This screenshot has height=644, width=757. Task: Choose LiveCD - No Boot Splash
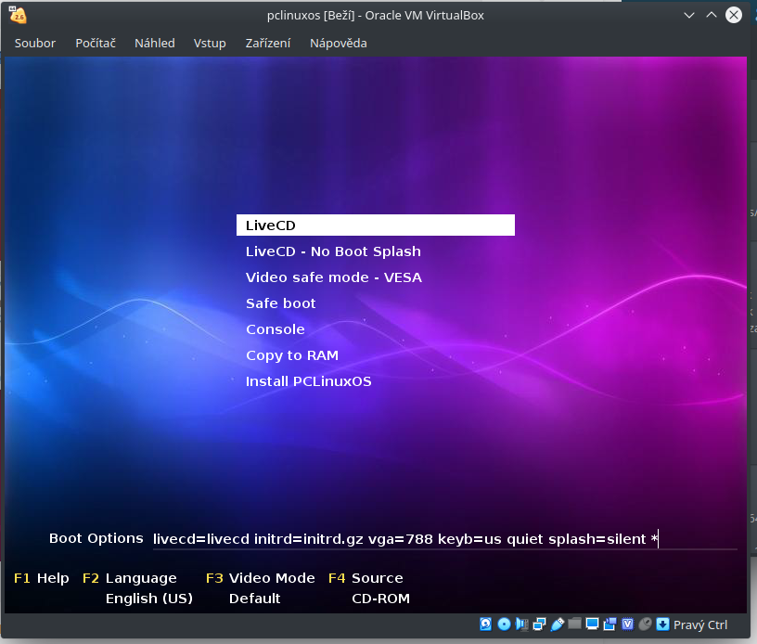pyautogui.click(x=333, y=251)
